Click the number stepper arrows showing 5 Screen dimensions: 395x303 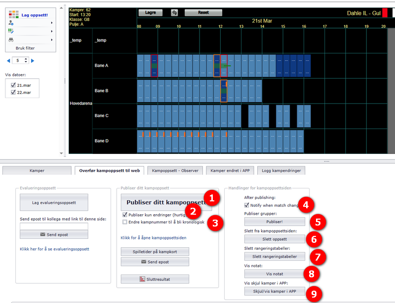point(26,60)
